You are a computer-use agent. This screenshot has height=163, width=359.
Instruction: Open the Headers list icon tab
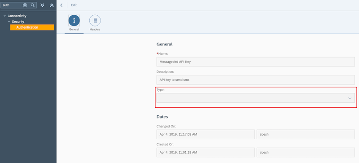point(95,21)
